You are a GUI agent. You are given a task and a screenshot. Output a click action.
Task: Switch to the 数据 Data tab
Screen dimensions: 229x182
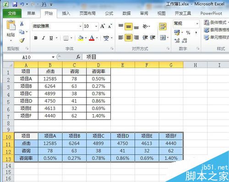pos(126,13)
